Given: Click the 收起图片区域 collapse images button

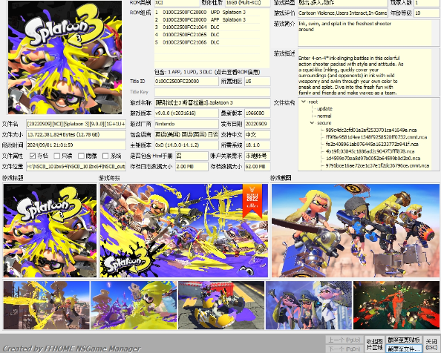Looking at the screenshot, I should (375, 344).
